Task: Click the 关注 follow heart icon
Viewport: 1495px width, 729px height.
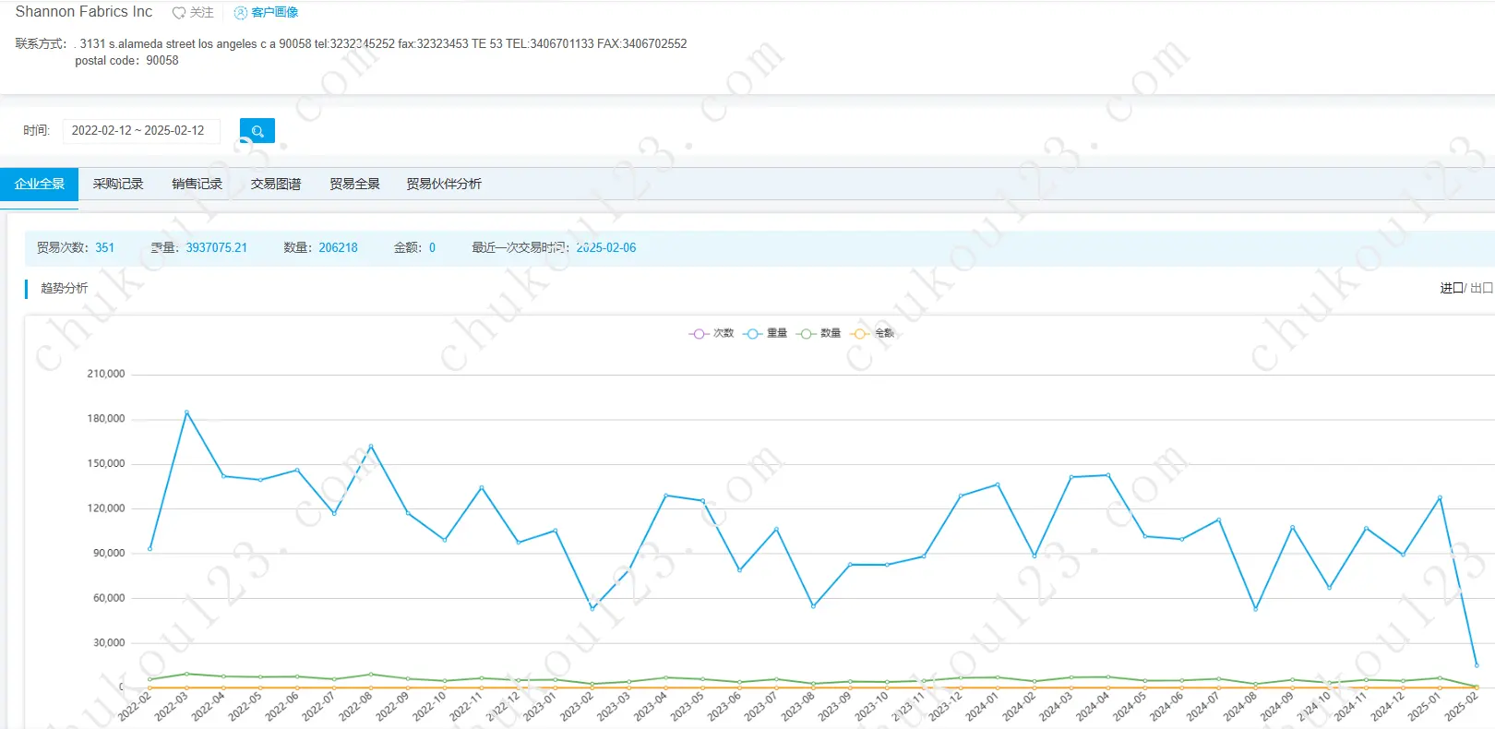Action: pos(179,13)
